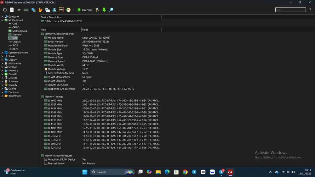Select the Chipset tree item
Screen dimensions: 315x177
coord(16,42)
